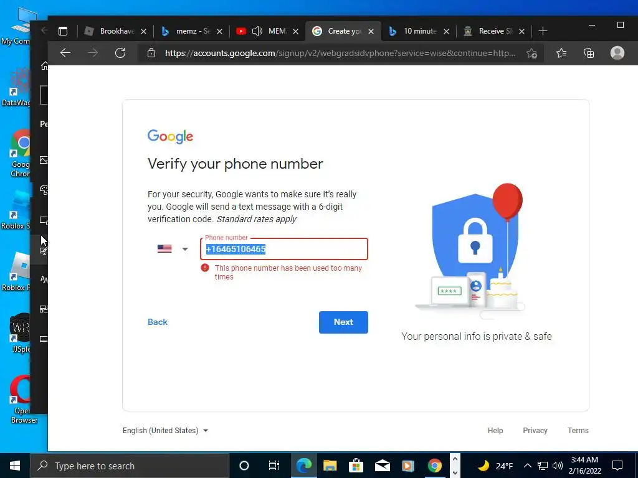The height and width of the screenshot is (478, 638).
Task: Click the Back link
Action: click(158, 322)
